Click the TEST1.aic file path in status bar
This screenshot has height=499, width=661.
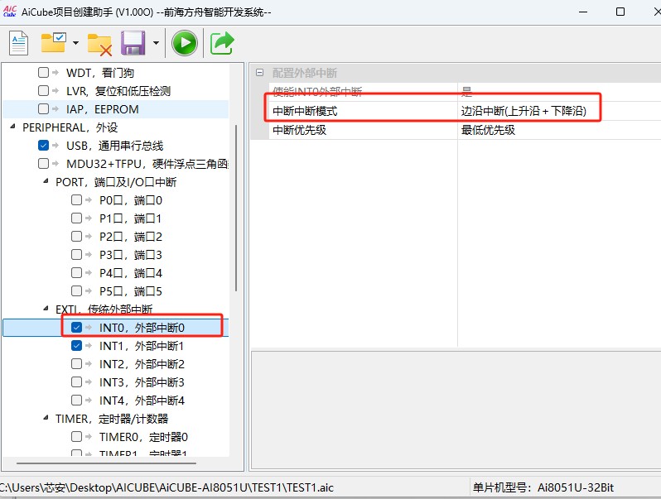166,487
